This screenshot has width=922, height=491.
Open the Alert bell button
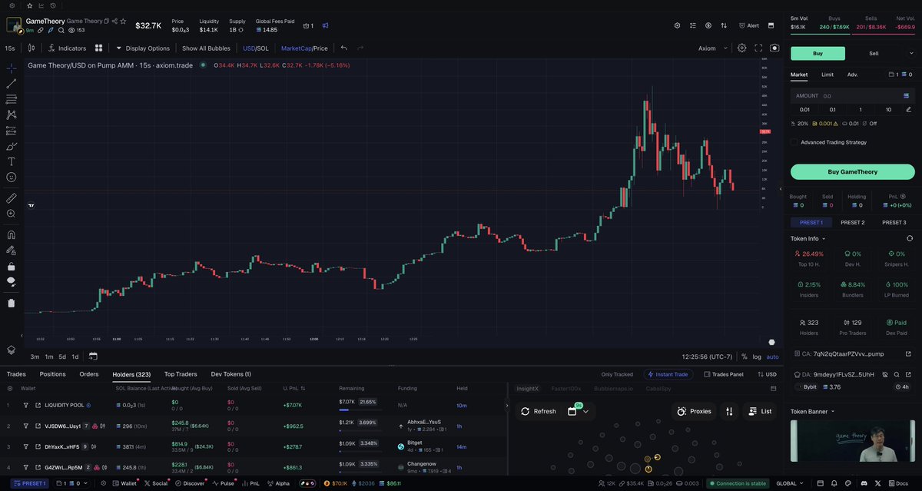pyautogui.click(x=748, y=25)
